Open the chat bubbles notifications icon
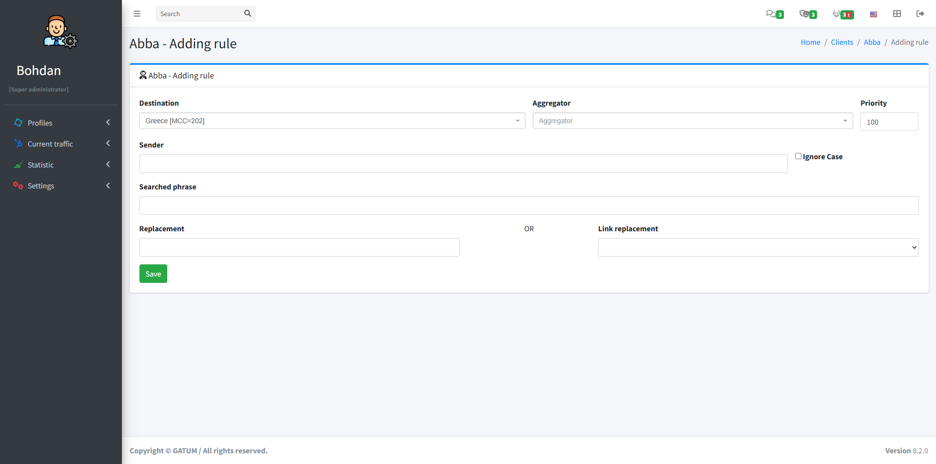Image resolution: width=936 pixels, height=464 pixels. [771, 14]
